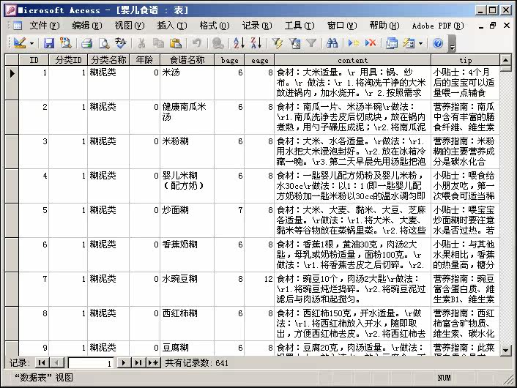Click the Microsoft Access Help icon

click(438, 43)
